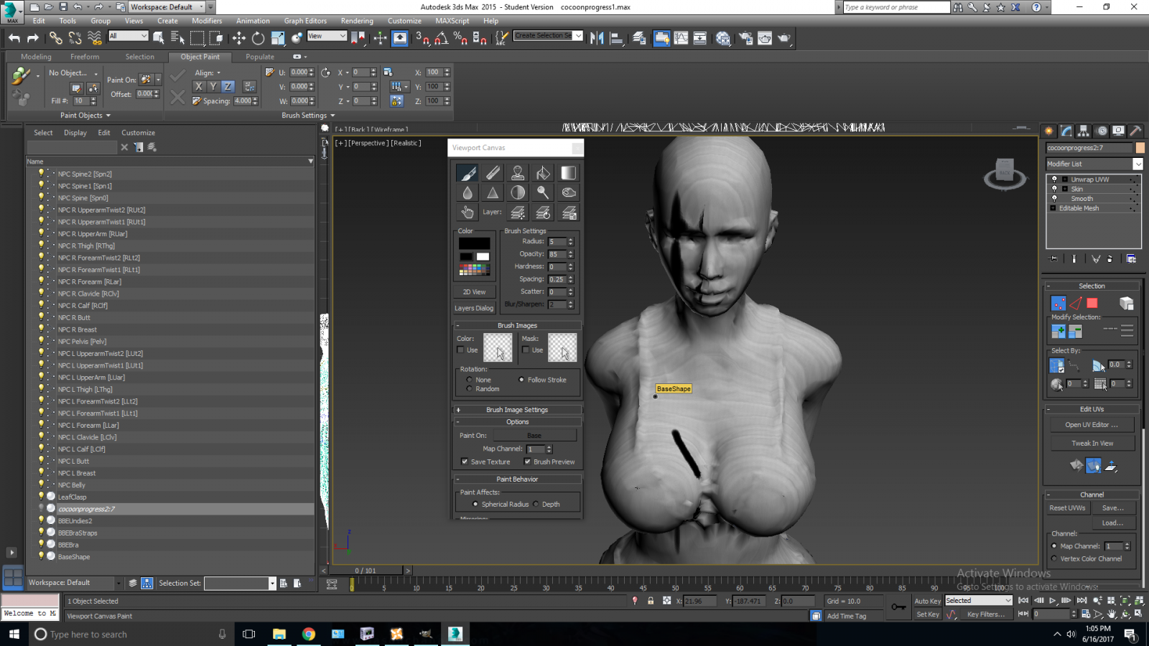
Task: Select Follow Stroke rotation option
Action: point(521,380)
